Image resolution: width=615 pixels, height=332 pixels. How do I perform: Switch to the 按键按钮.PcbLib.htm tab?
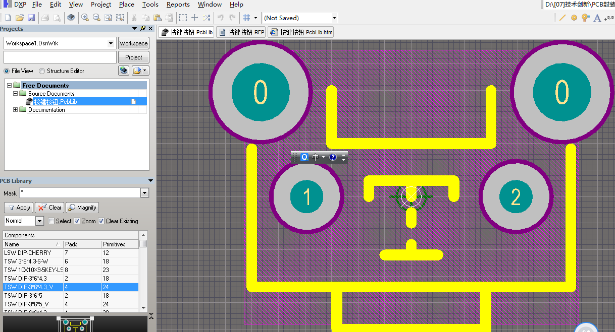click(x=301, y=32)
